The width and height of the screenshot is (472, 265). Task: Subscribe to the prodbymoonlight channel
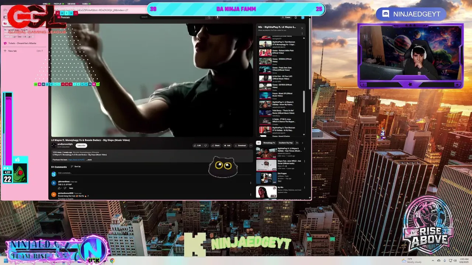(x=81, y=145)
